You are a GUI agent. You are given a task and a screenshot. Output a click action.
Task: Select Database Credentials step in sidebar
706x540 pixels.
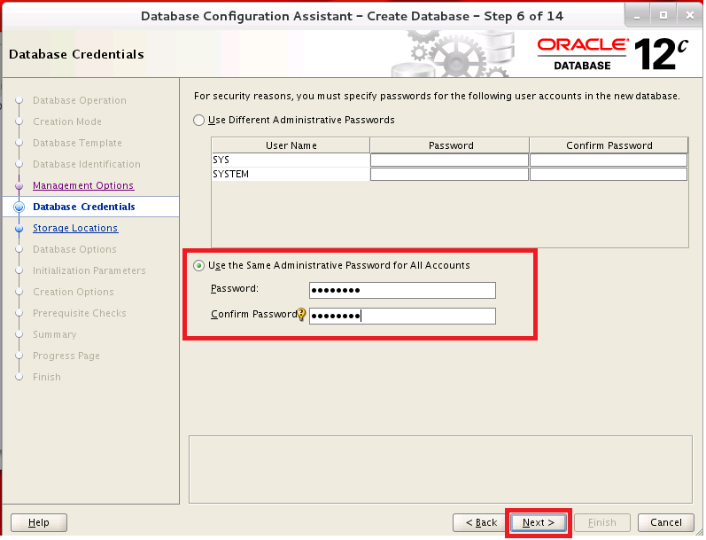(84, 207)
